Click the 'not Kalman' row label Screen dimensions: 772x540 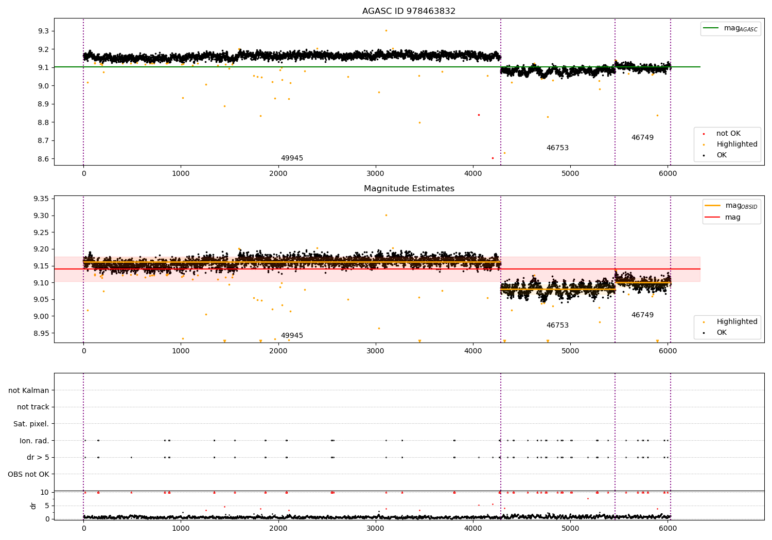click(x=29, y=391)
